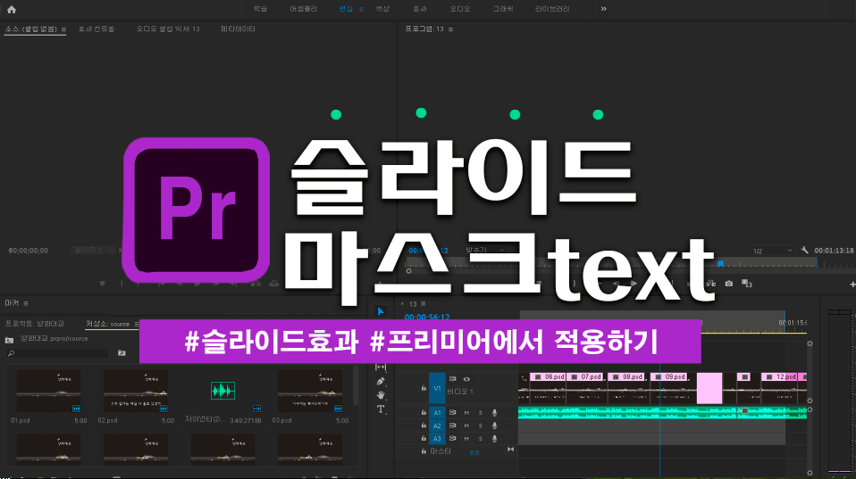Open the Program monitor panel menu
This screenshot has width=856, height=479.
(450, 29)
